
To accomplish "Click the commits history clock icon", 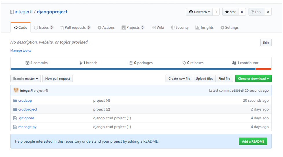I will (27, 63).
